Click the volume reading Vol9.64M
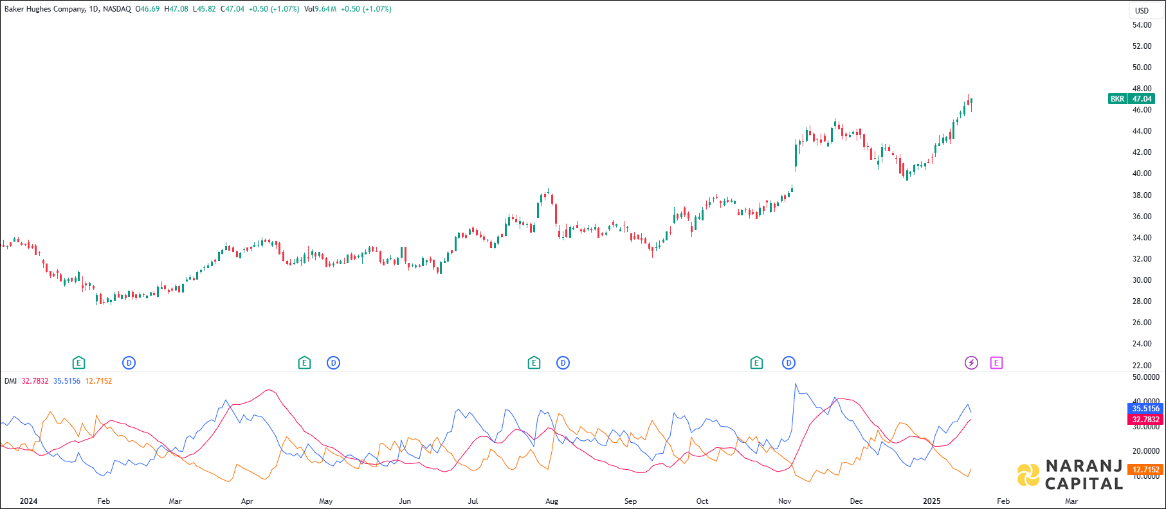Viewport: 1166px width, 509px height. pos(320,9)
